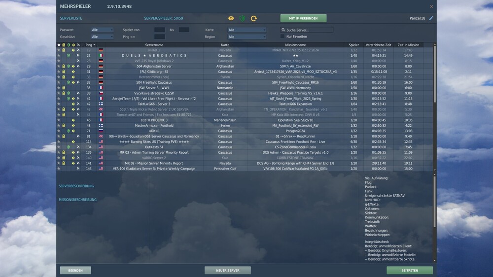Click the Russian flag on =БК=1 row
This screenshot has height=277, width=493.
[101, 131]
